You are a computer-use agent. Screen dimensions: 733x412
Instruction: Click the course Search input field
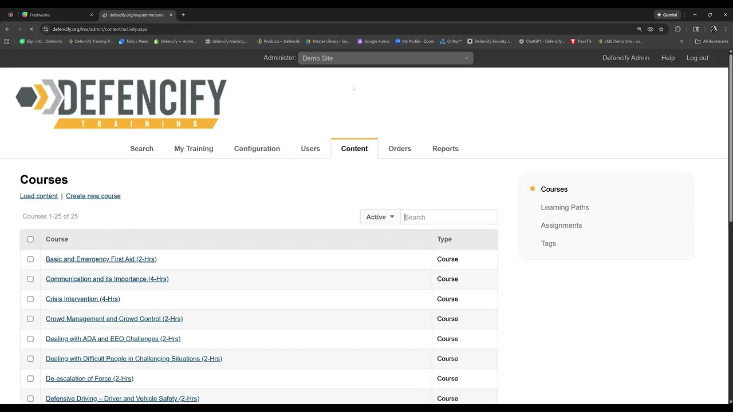(449, 217)
